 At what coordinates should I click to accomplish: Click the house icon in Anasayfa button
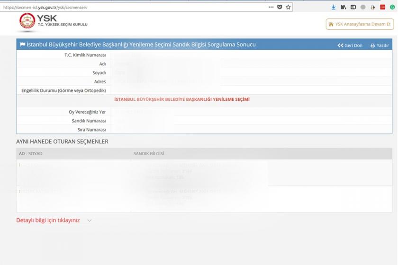pyautogui.click(x=331, y=24)
